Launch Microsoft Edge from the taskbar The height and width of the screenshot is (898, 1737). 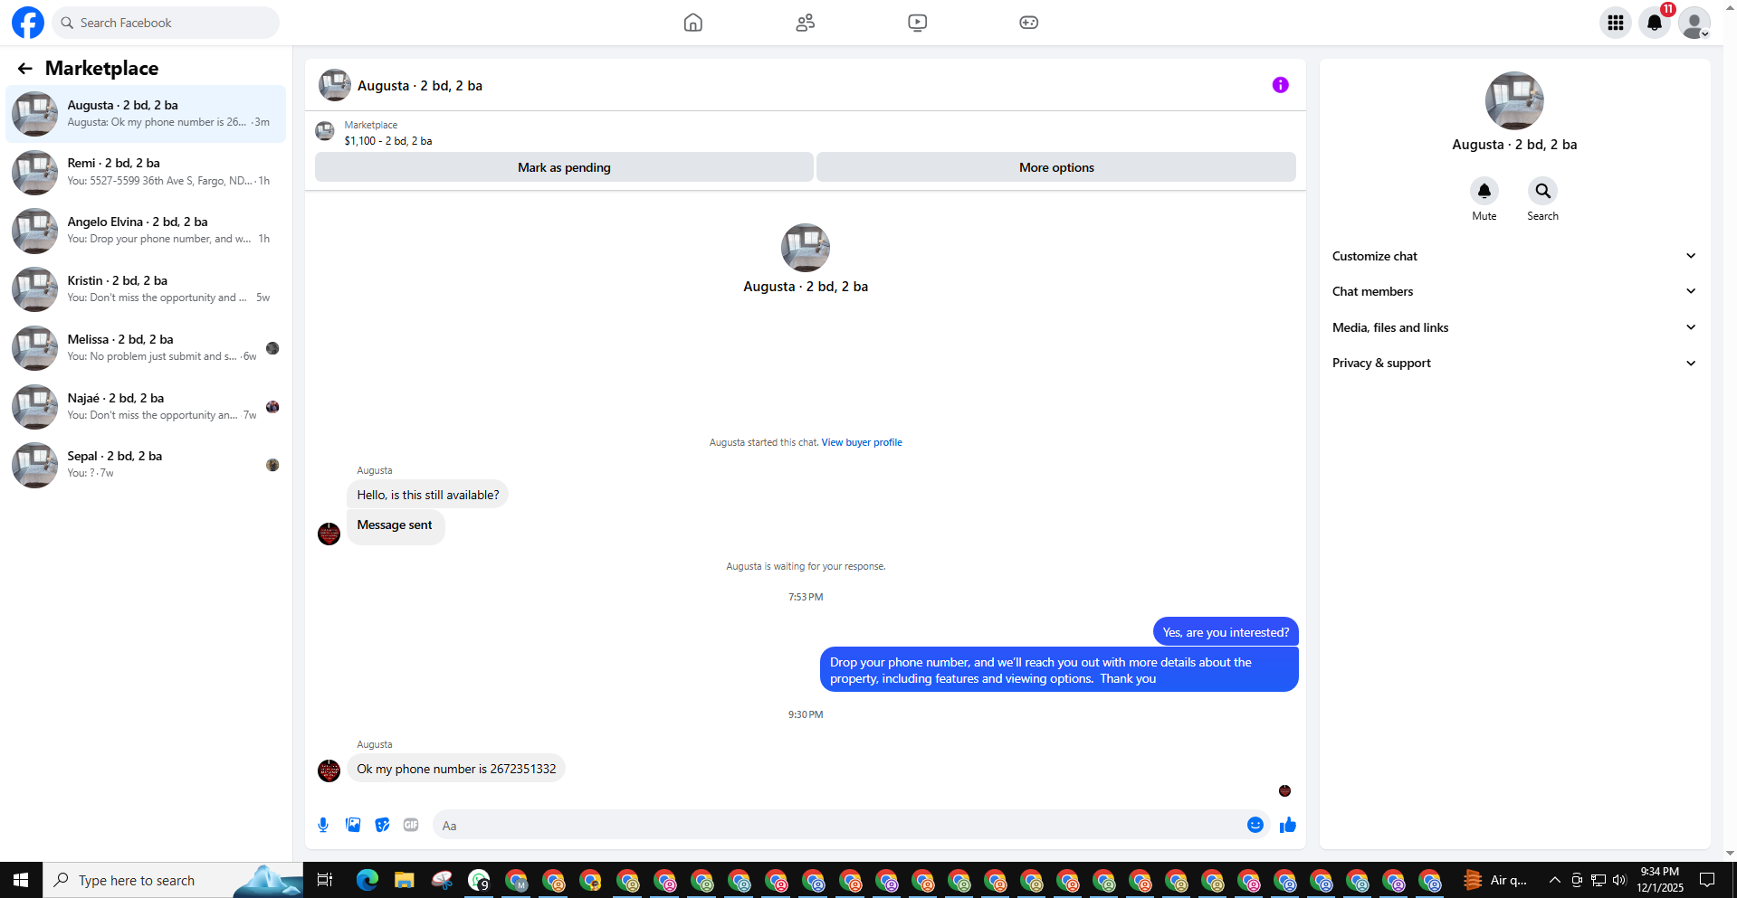[x=367, y=880]
